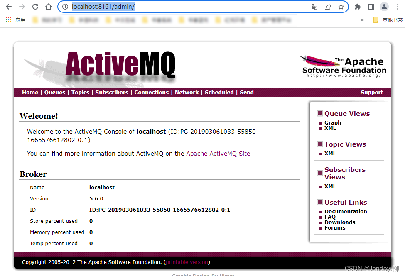Click the translate page icon
Viewport: 405px width, 276px height.
click(x=314, y=7)
